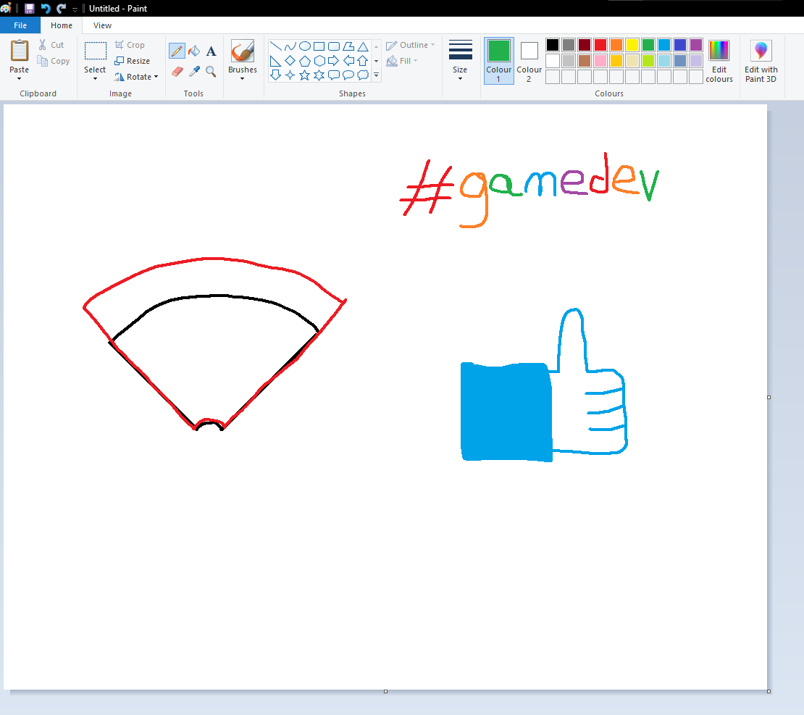The width and height of the screenshot is (804, 715).
Task: Click the Brushes tool icon
Action: pyautogui.click(x=243, y=51)
